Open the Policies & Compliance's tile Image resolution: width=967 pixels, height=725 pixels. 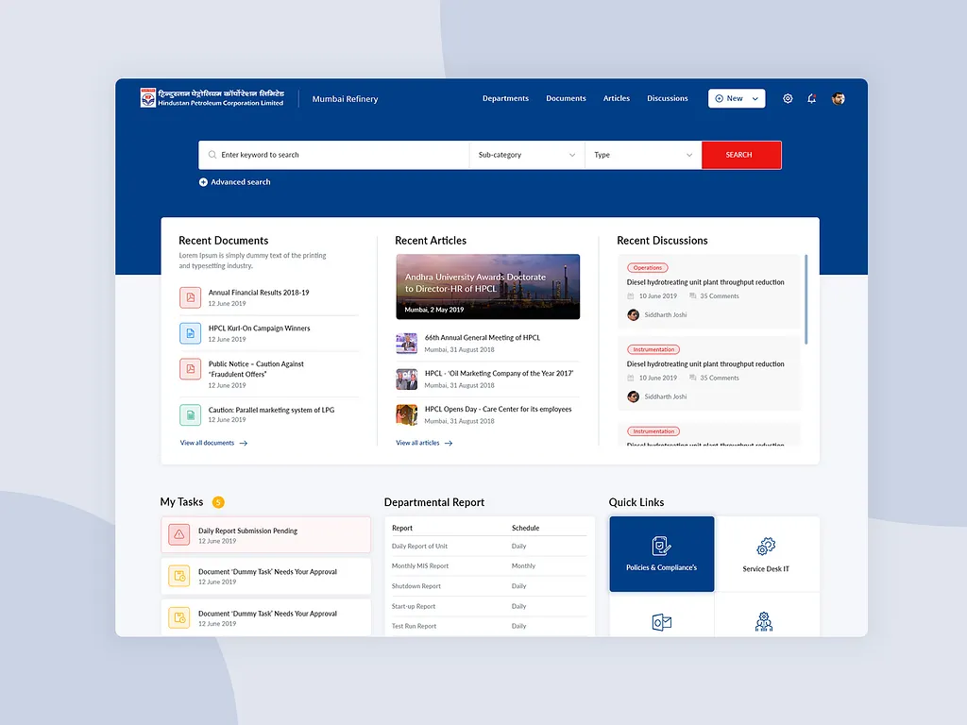(x=661, y=554)
